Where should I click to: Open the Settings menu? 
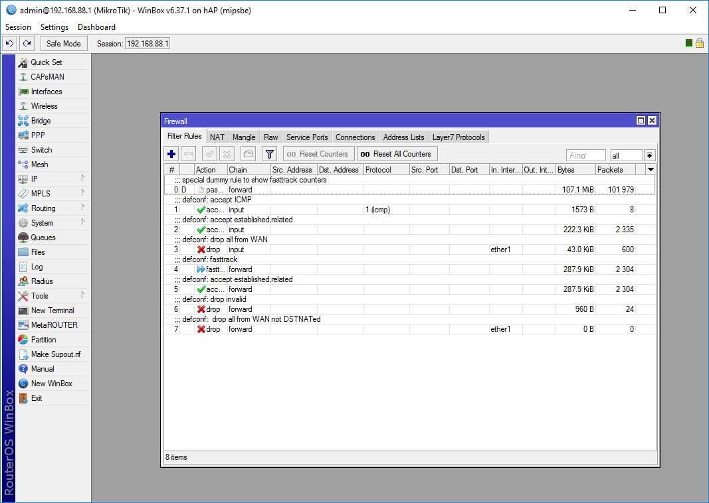tap(54, 27)
